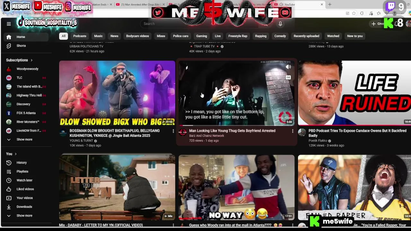This screenshot has height=231, width=411.
Task: Open LIFE RUINED video thumbnail
Action: point(354,93)
